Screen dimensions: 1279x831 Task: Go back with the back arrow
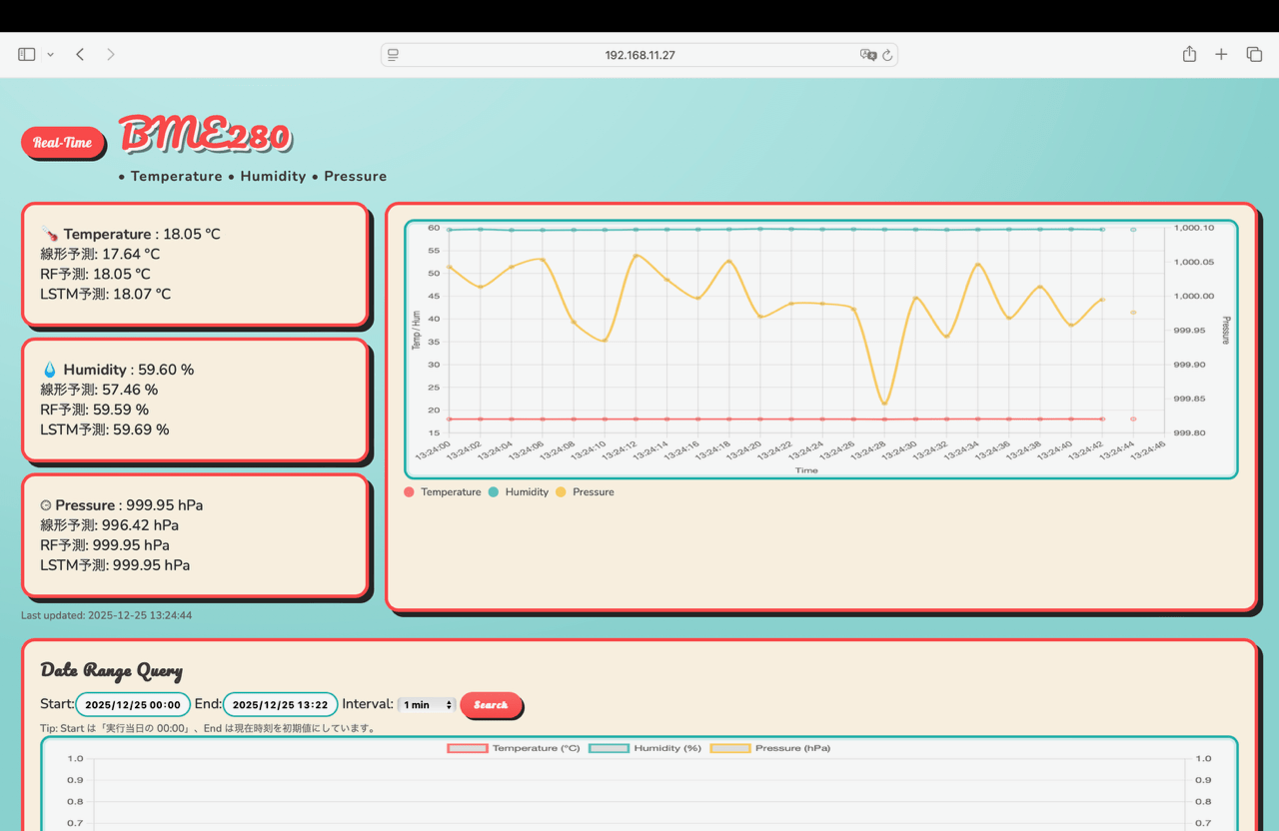(x=80, y=55)
